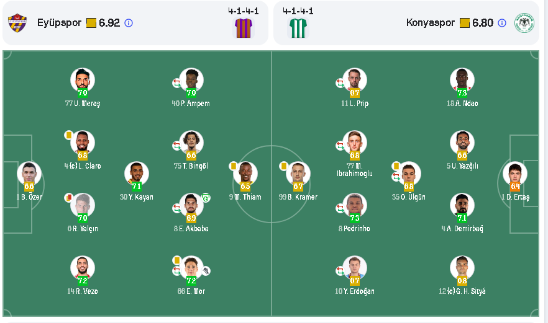Screen dimensions: 548x323
Task: Click the yellow card icon beside L. Claro
Action: (x=68, y=135)
